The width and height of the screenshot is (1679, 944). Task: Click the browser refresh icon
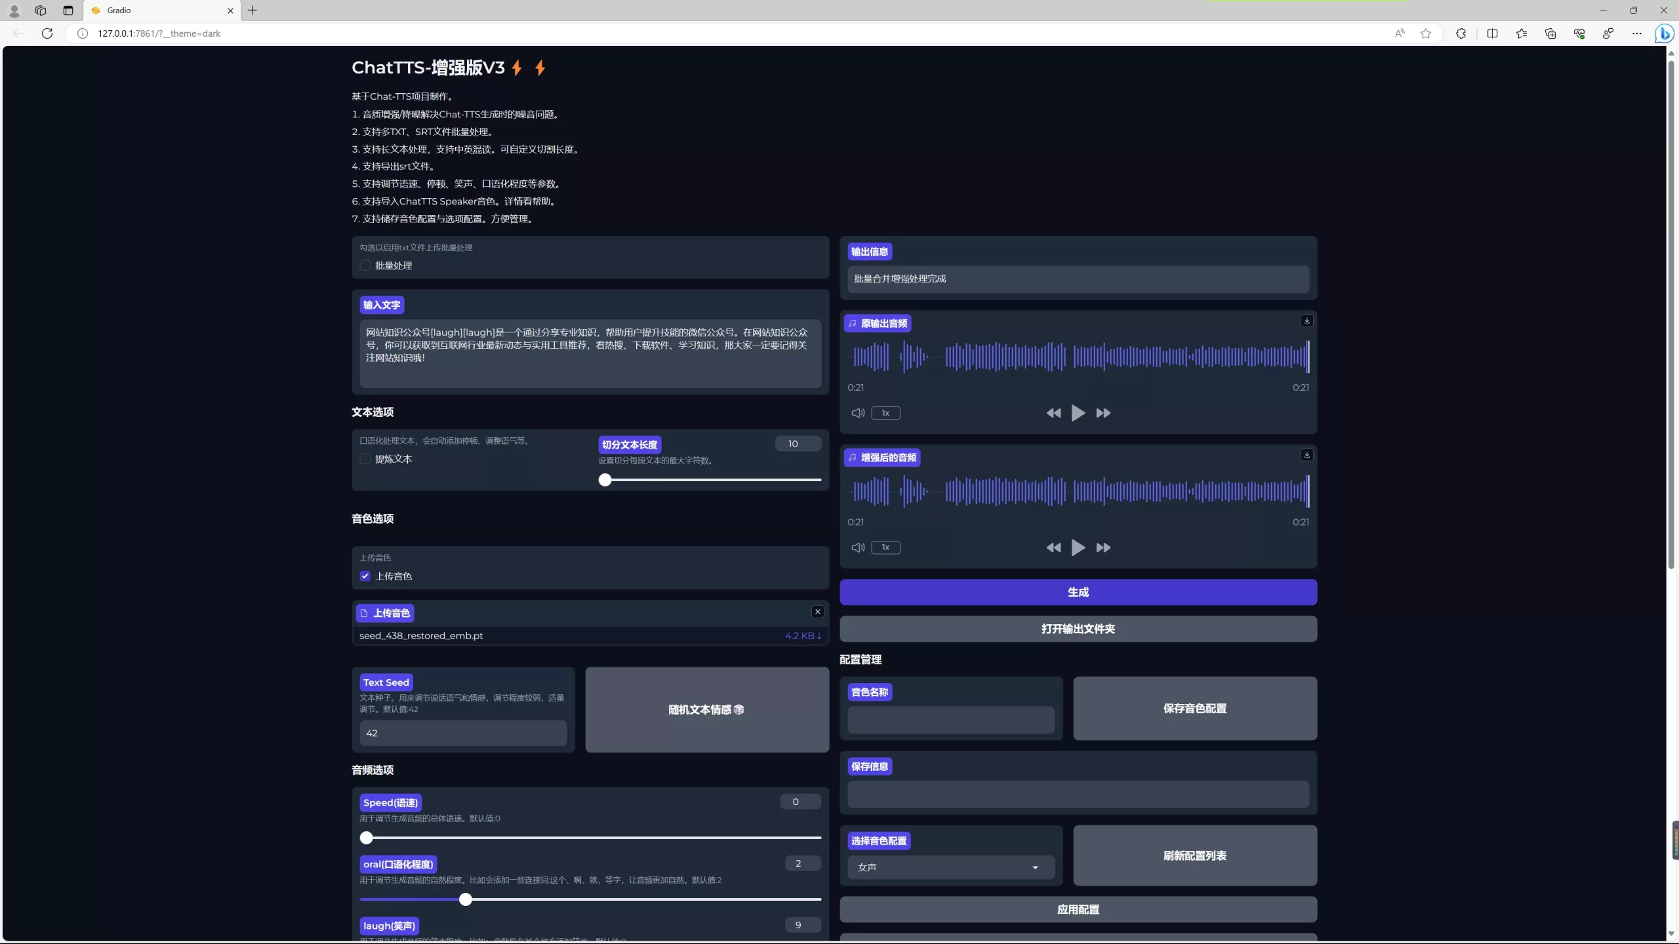[47, 33]
